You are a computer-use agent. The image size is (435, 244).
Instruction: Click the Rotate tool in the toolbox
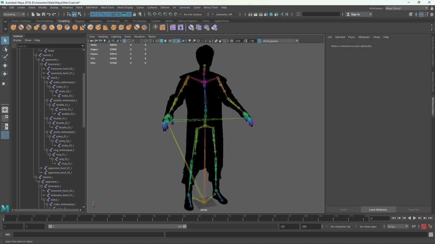coord(5,74)
